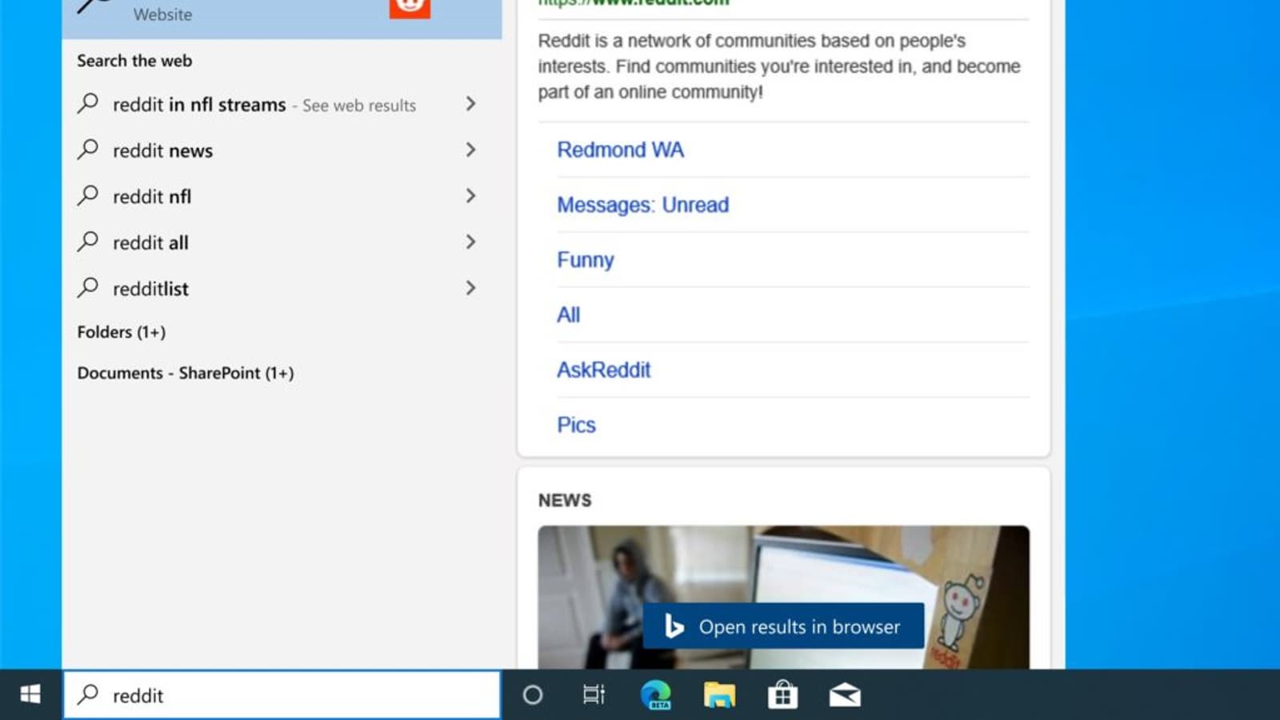Open File Explorer from the taskbar
Viewport: 1280px width, 720px height.
[x=719, y=694]
